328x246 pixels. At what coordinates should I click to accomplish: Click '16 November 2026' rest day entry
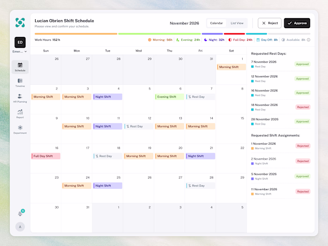281,93
